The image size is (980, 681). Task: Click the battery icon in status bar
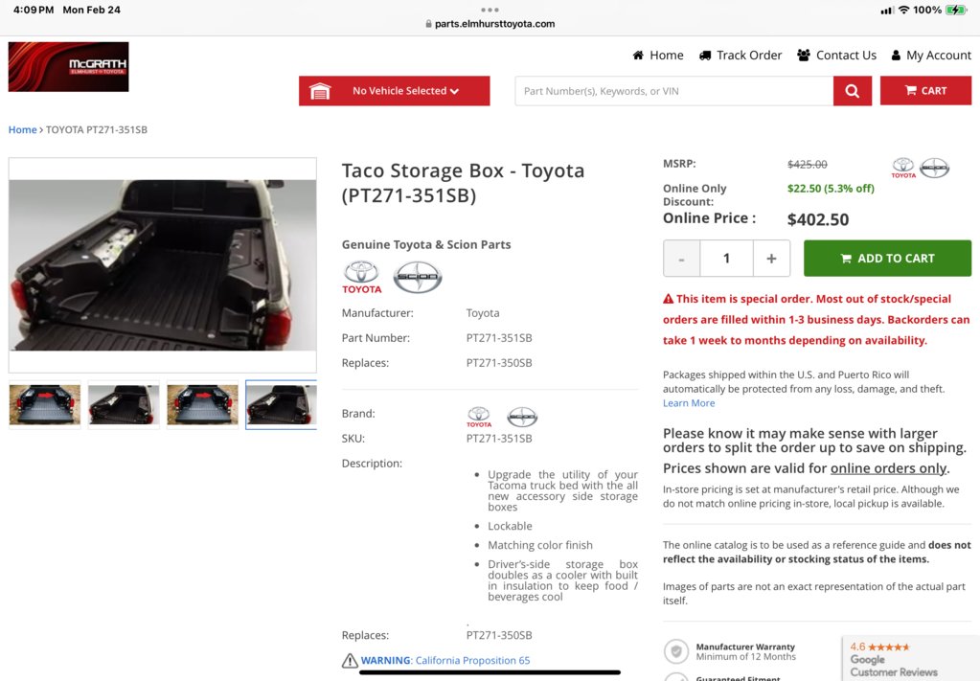[956, 10]
